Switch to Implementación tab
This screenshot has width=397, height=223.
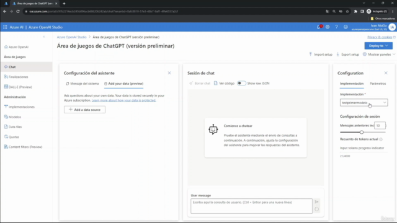(352, 84)
